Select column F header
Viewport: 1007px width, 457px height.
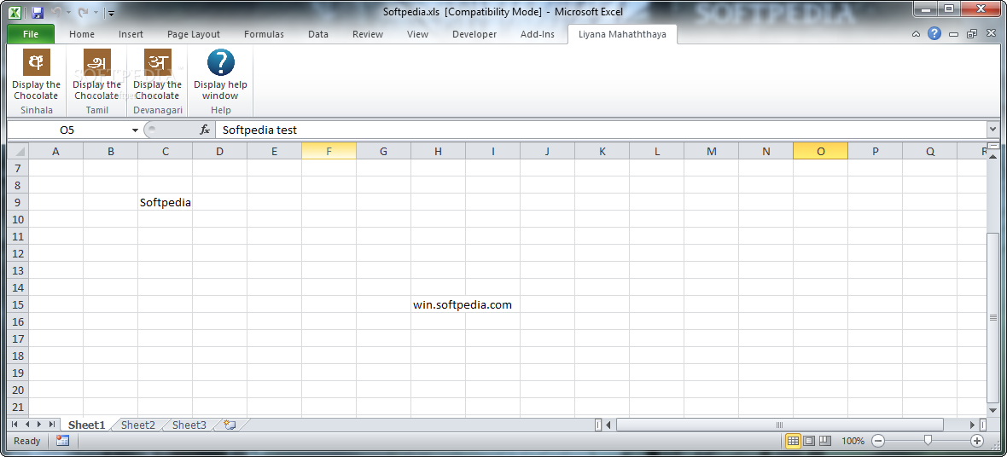[329, 152]
